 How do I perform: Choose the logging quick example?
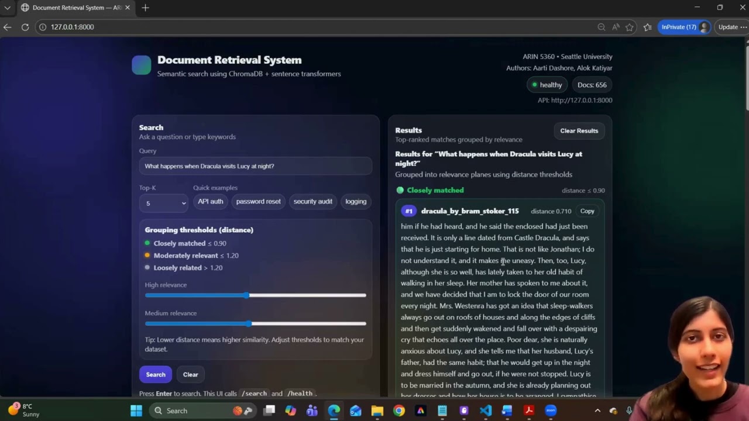tap(356, 201)
